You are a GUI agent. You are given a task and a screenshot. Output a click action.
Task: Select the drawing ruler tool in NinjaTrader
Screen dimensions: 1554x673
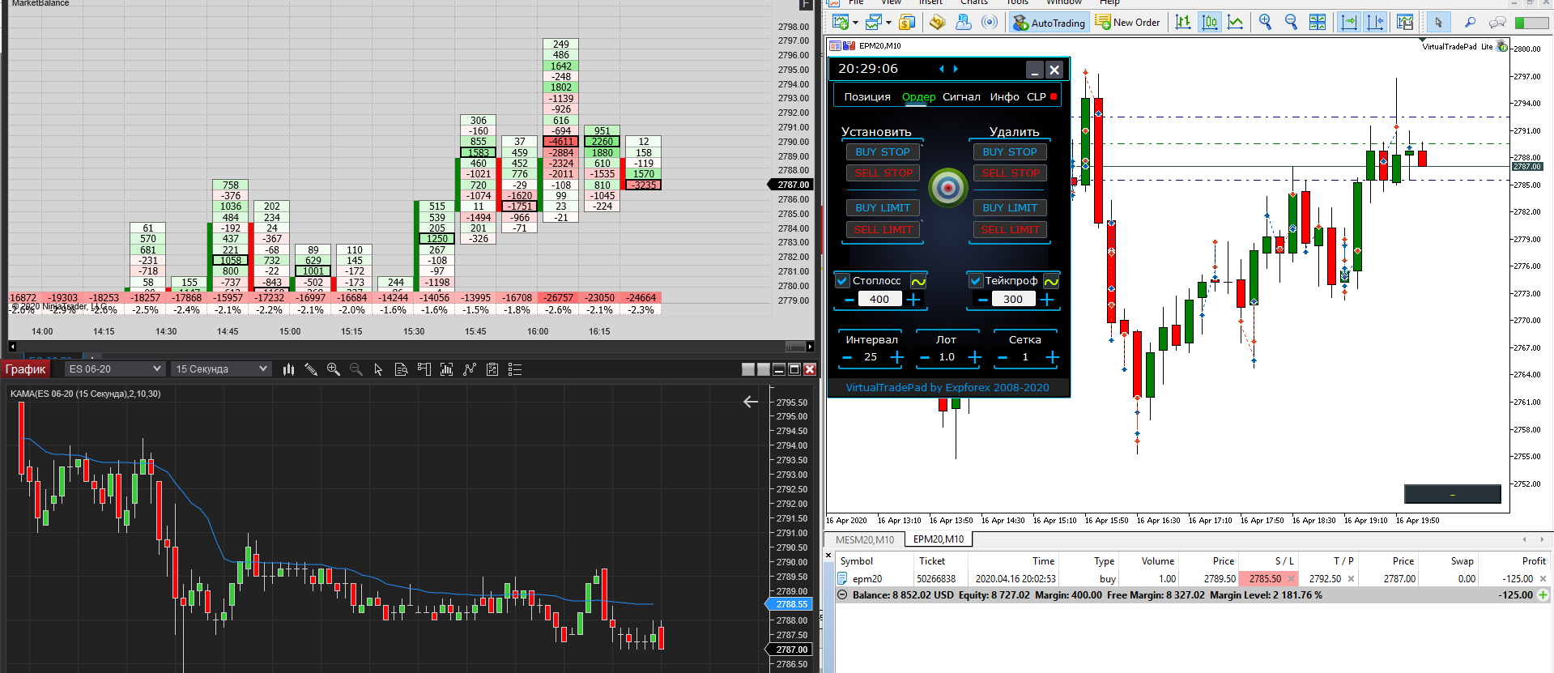pyautogui.click(x=311, y=369)
